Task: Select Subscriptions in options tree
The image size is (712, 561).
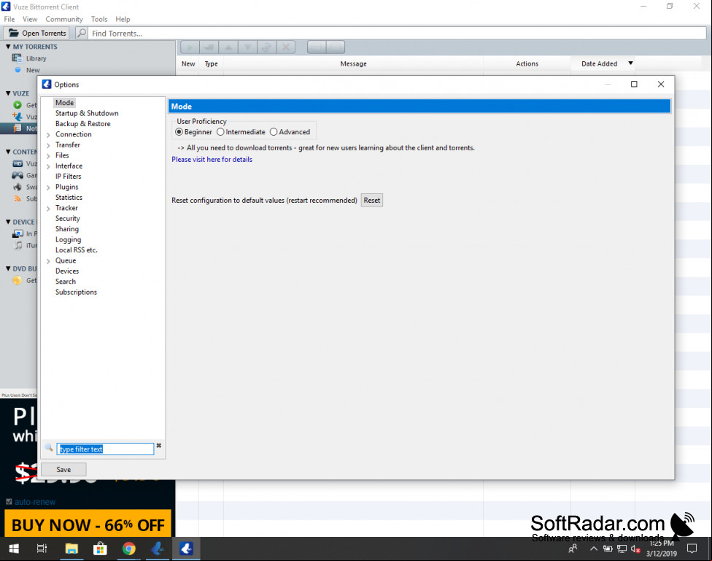Action: point(76,292)
